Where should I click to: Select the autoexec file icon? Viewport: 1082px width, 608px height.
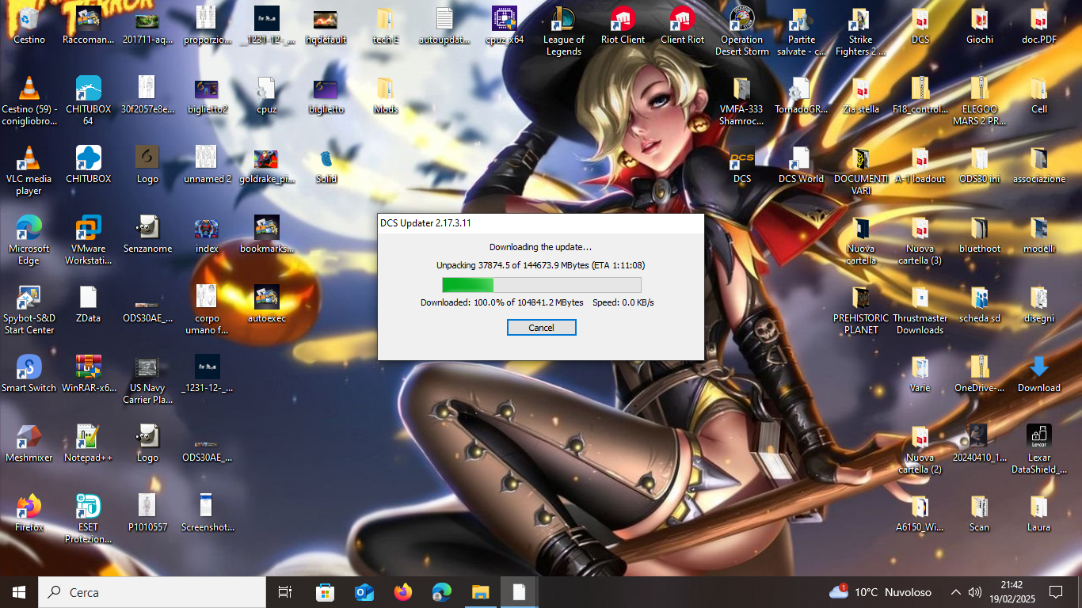tap(266, 303)
